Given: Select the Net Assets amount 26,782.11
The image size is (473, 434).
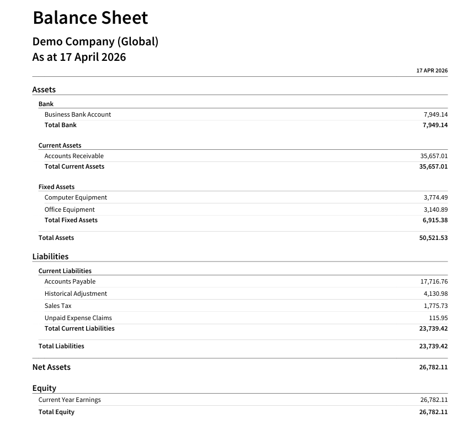Looking at the screenshot, I should pyautogui.click(x=433, y=367).
